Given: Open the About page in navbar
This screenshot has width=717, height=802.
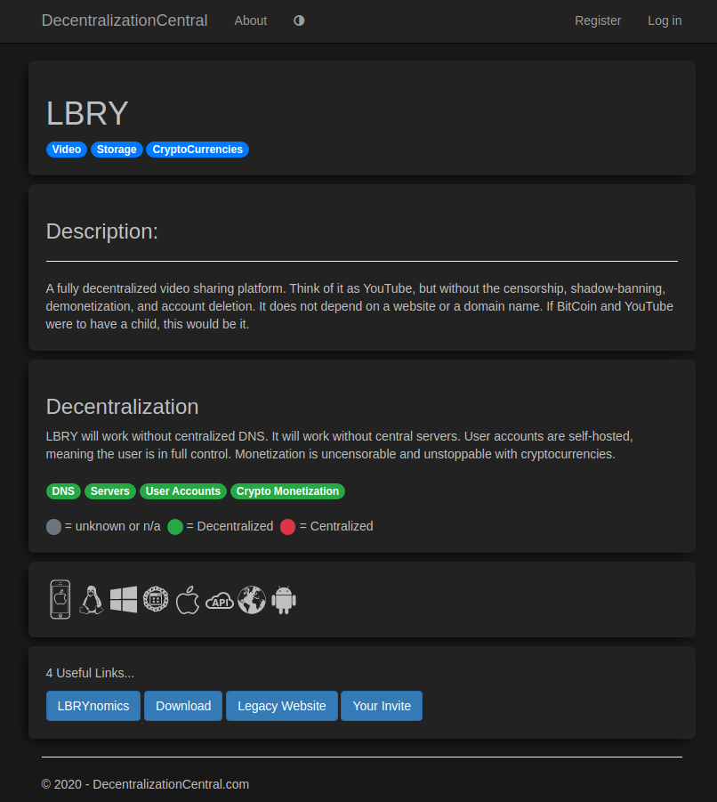Looking at the screenshot, I should 250,20.
